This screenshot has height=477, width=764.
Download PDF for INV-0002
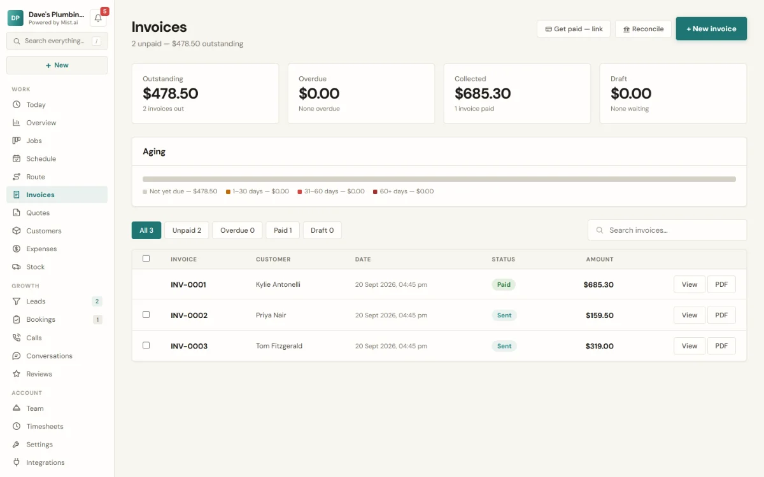point(721,315)
